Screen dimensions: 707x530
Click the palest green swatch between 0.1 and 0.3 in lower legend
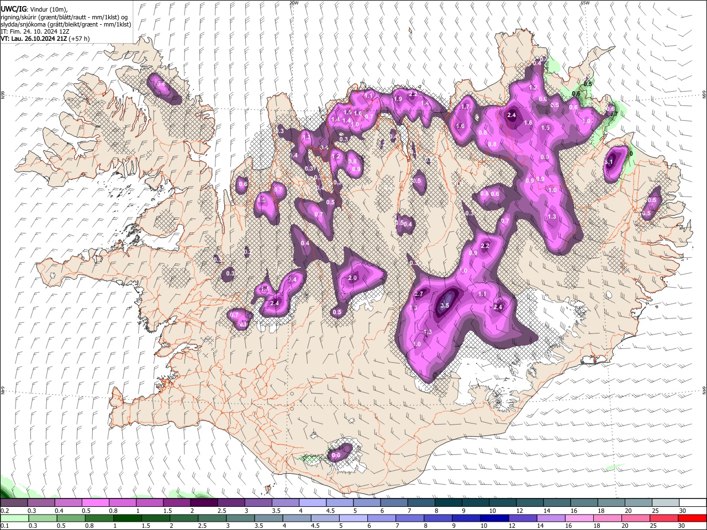point(14,518)
